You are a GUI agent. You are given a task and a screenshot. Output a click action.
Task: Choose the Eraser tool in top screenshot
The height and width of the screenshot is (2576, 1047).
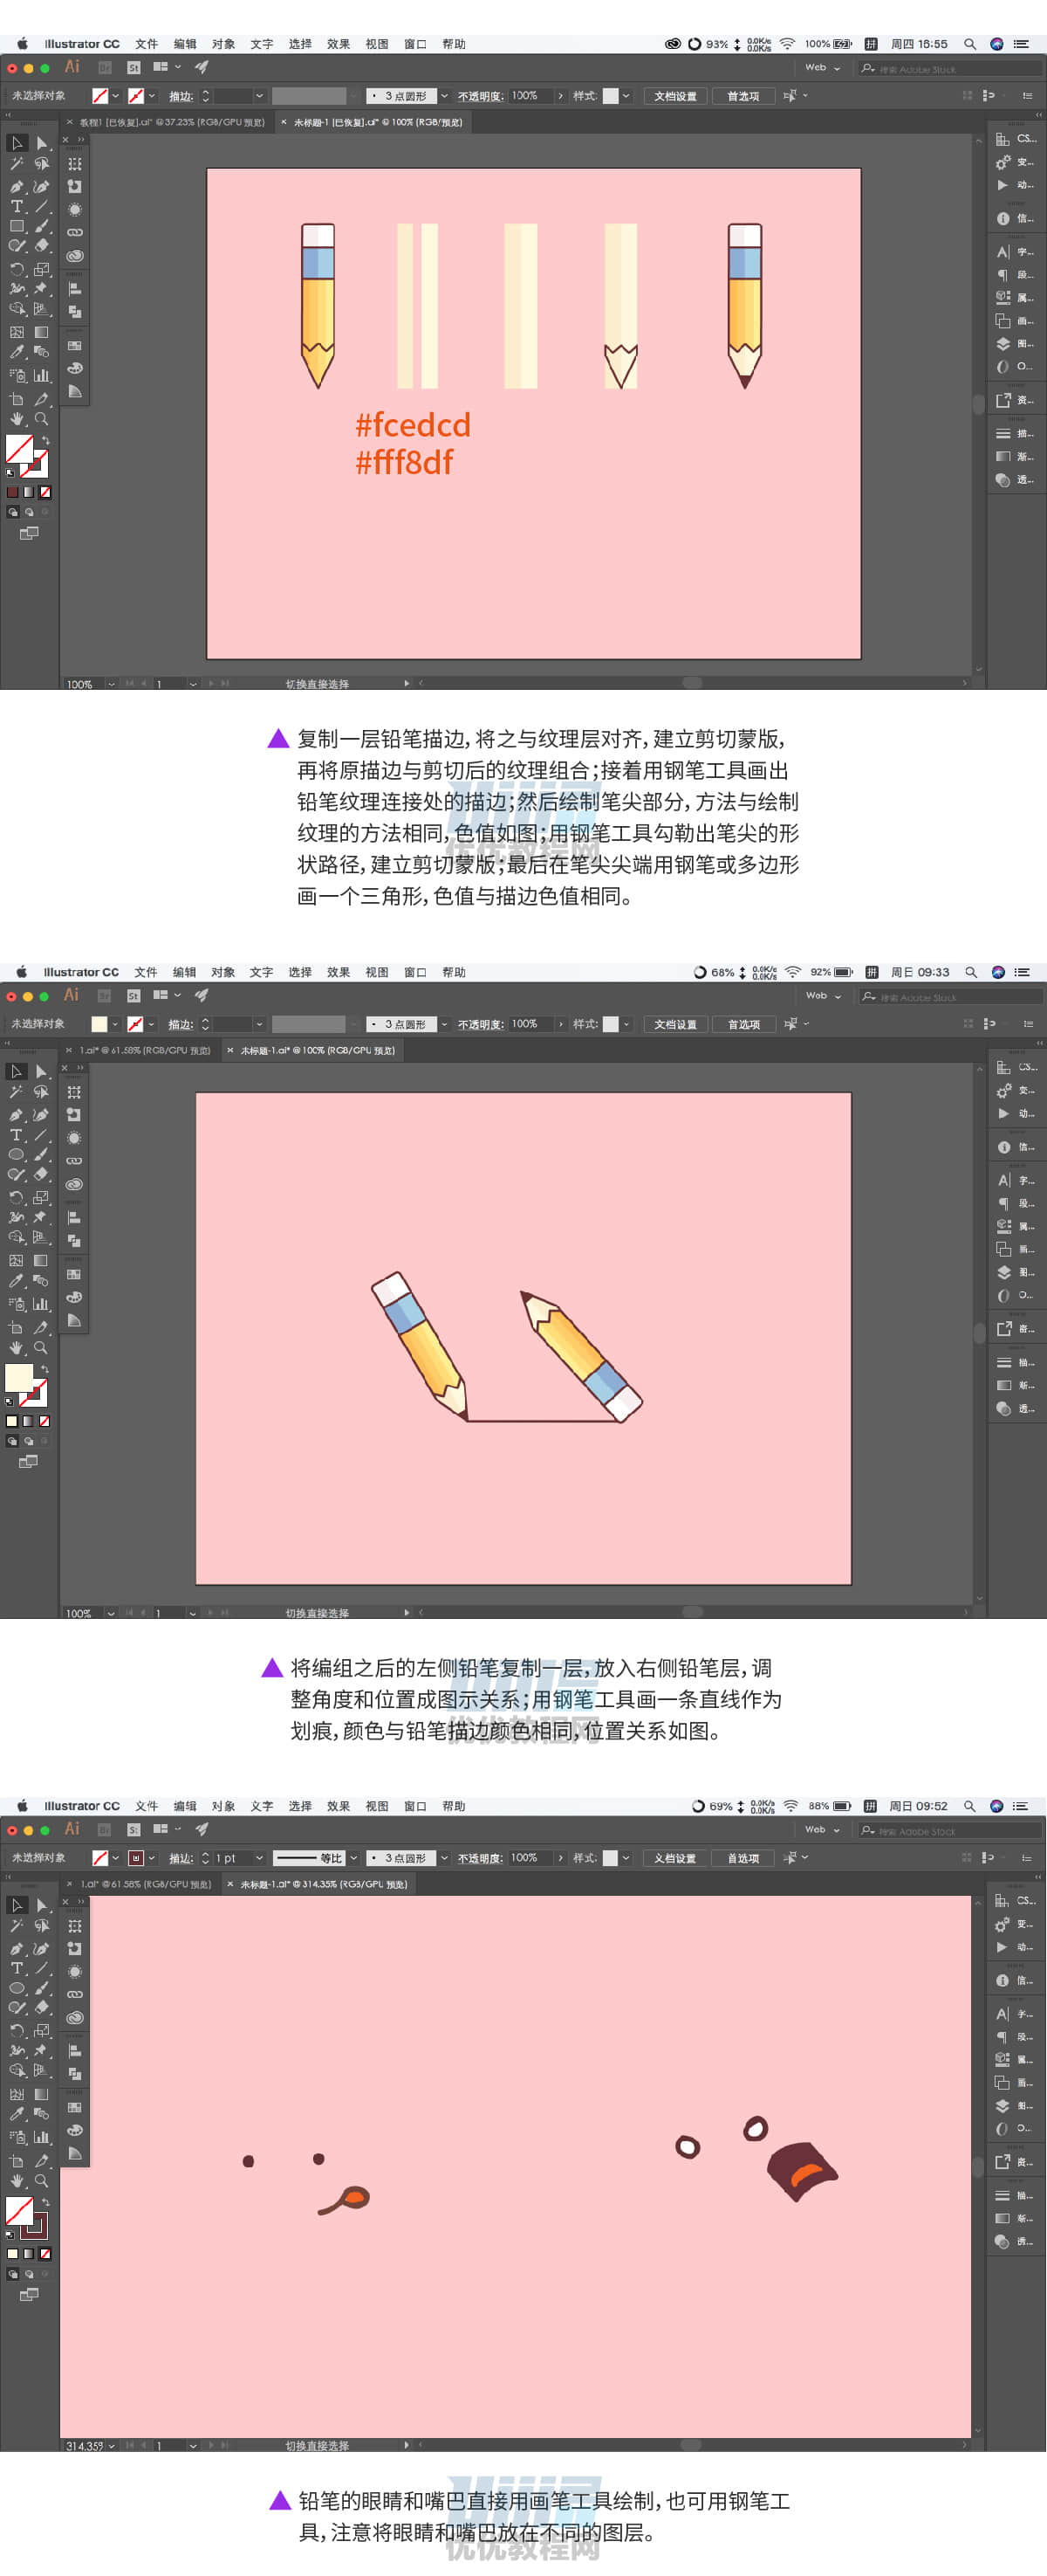pyautogui.click(x=41, y=246)
